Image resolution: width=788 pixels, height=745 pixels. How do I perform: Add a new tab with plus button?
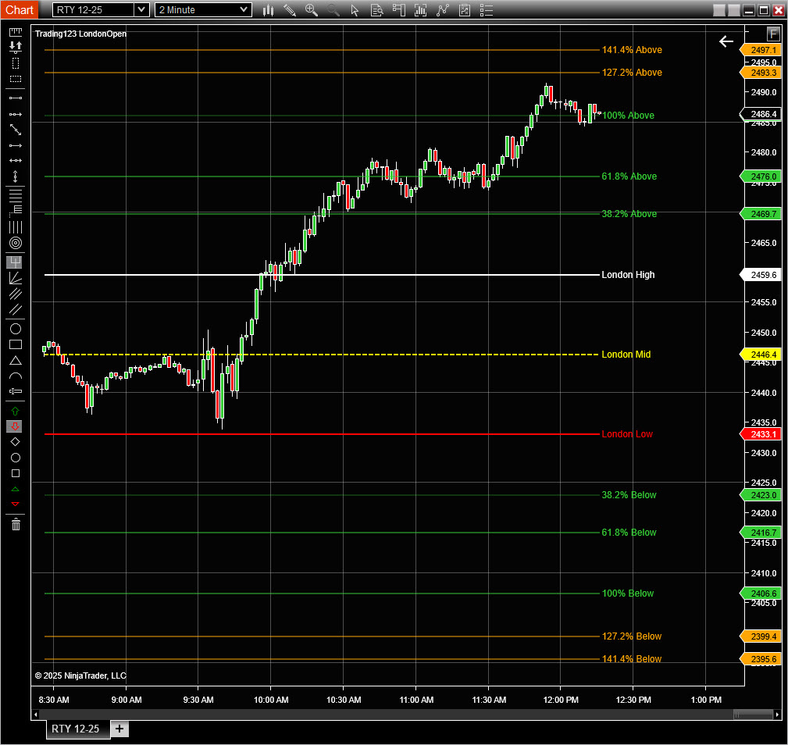pos(119,729)
